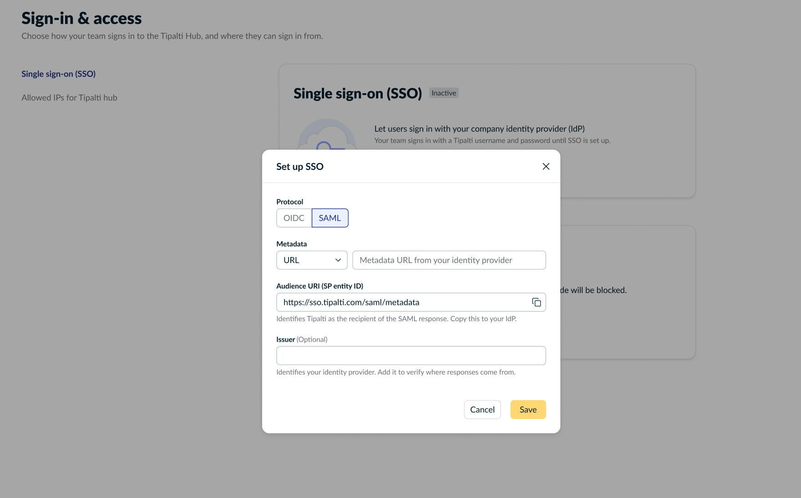The height and width of the screenshot is (498, 801).
Task: Click the Issuer optional input field
Action: pyautogui.click(x=411, y=356)
